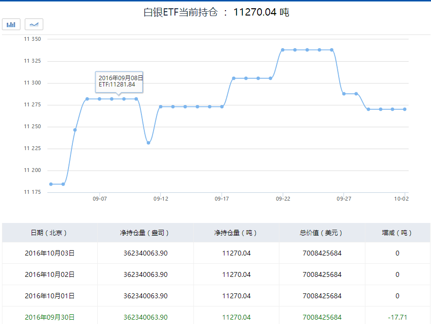Click the 总价值（美元）column header
Screen dimensions: 431x324
[322, 233]
